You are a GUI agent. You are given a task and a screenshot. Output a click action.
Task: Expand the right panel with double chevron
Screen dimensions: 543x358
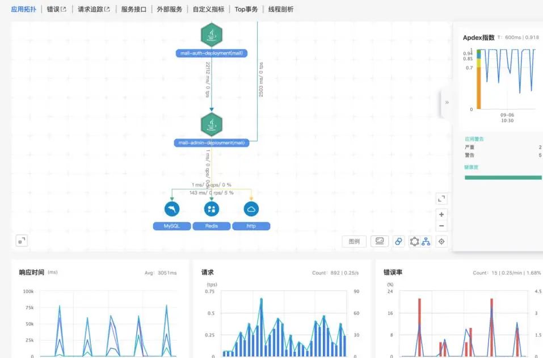click(x=447, y=103)
